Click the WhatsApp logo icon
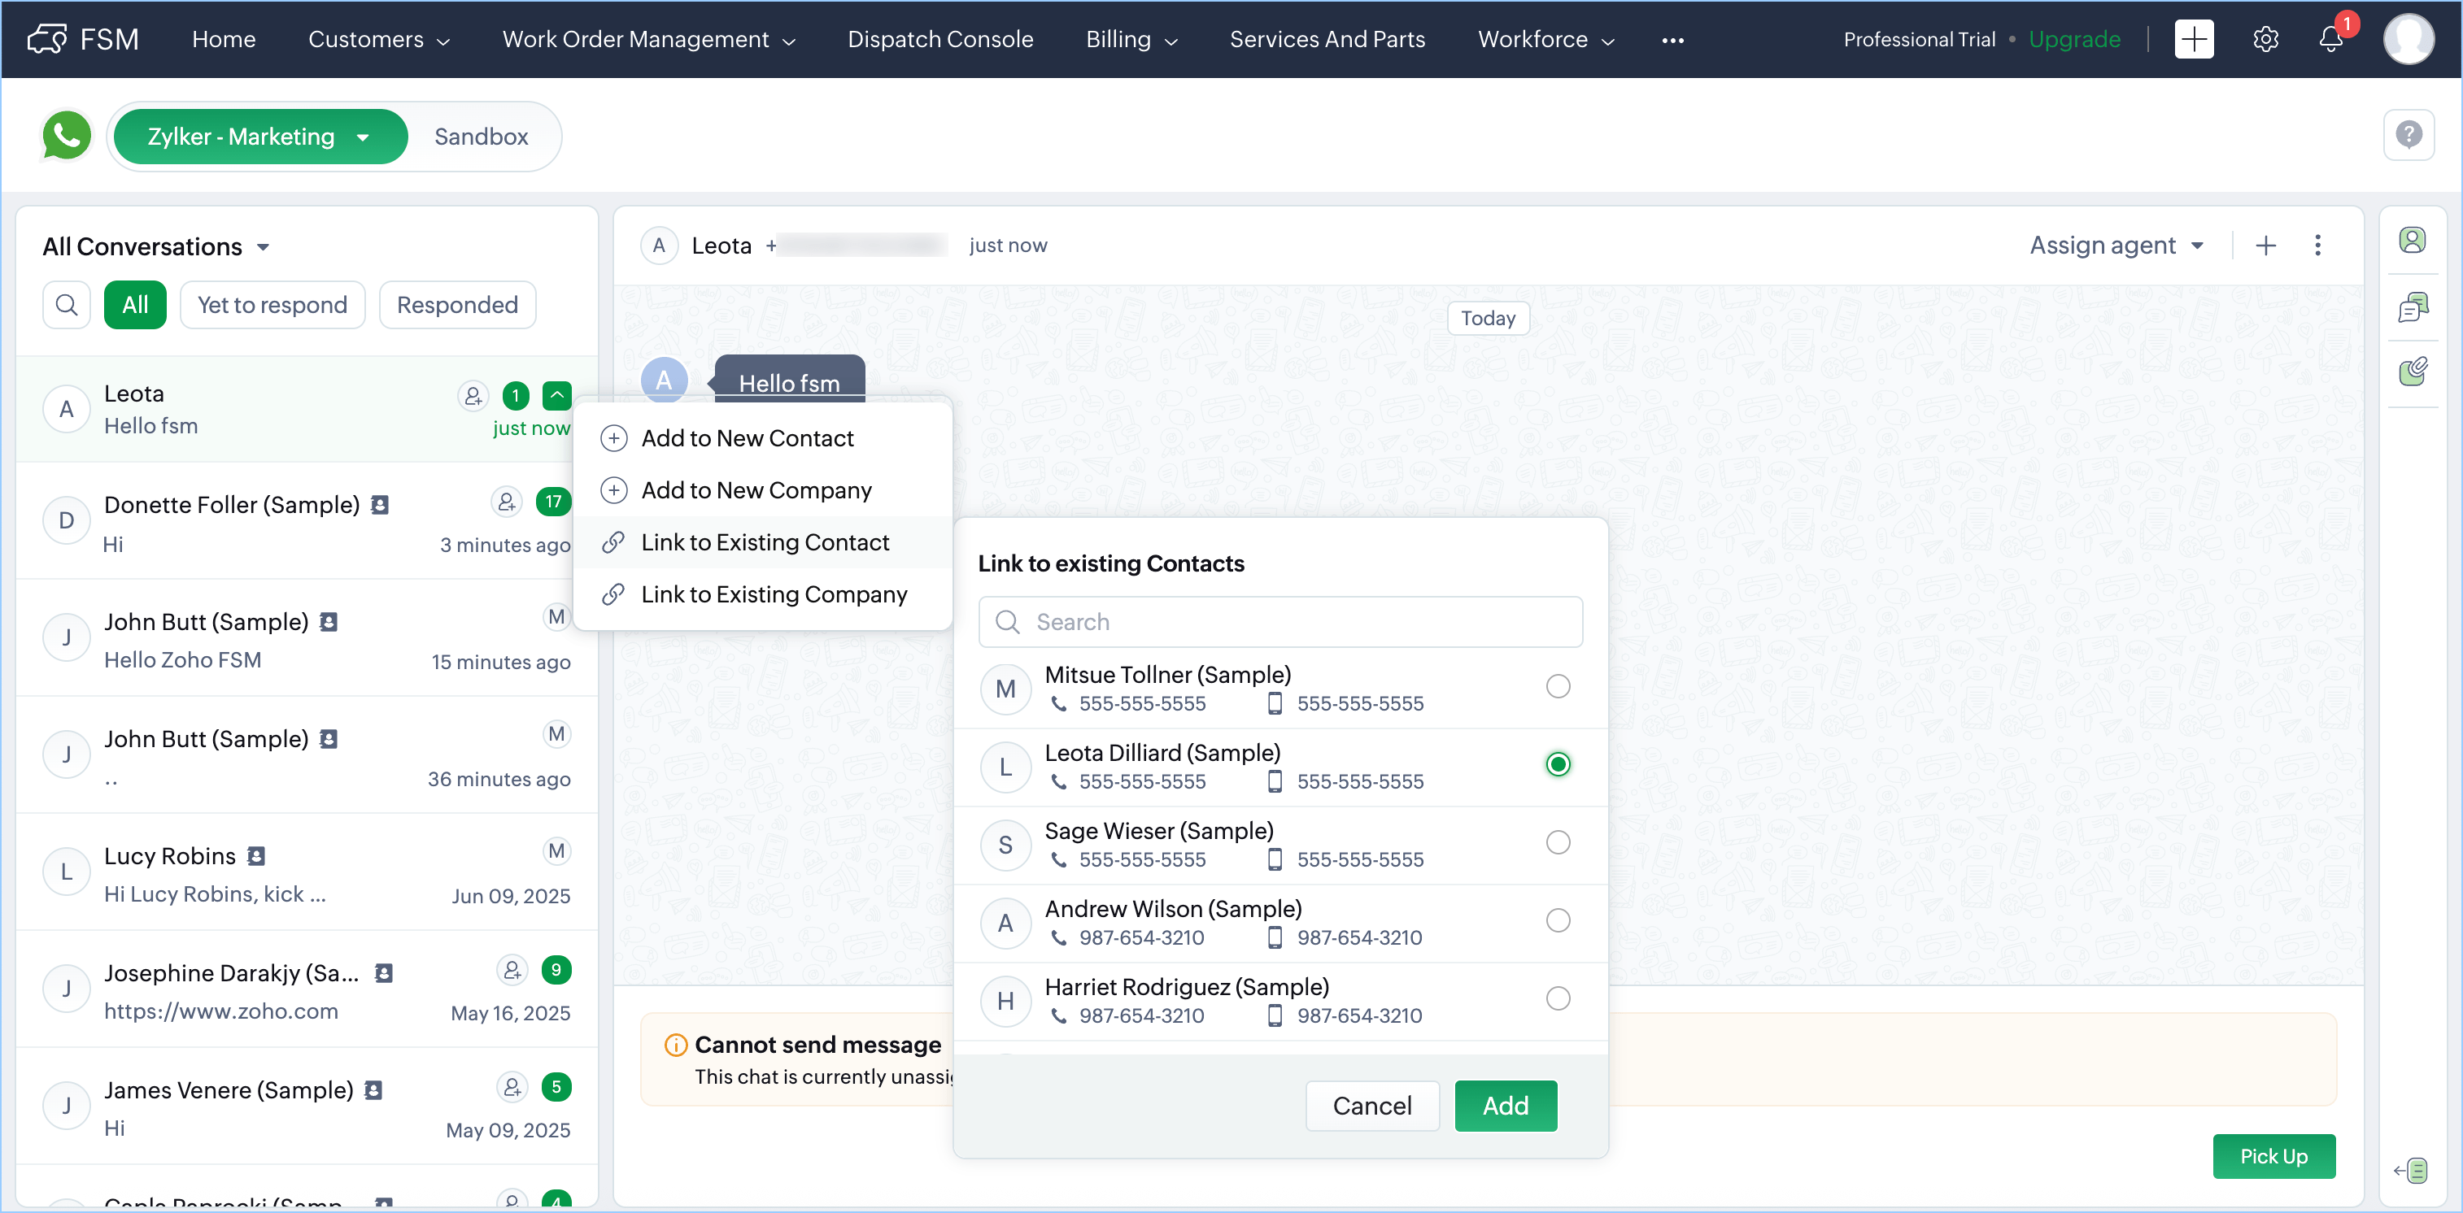 tap(66, 137)
